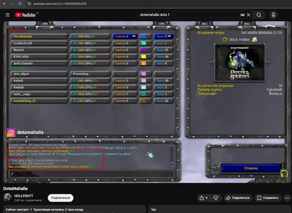Run search with magnifier button

point(259,15)
